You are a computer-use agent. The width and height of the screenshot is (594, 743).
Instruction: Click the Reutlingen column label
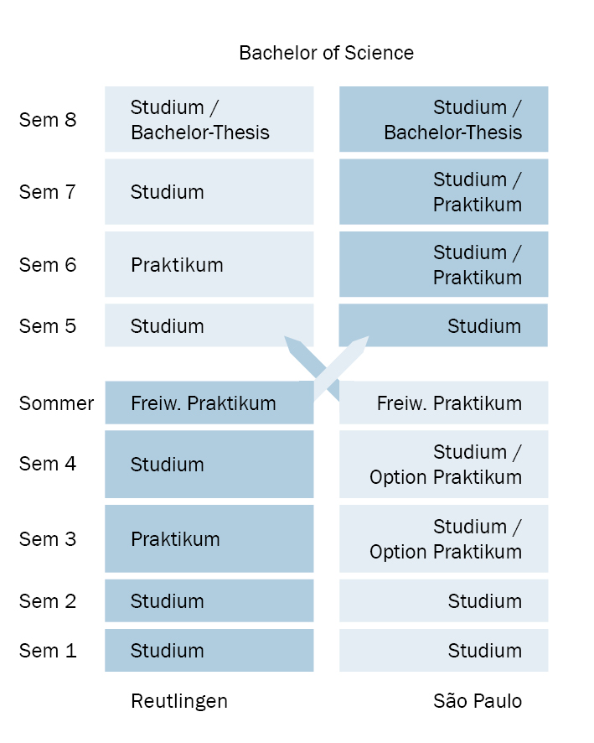(x=179, y=701)
